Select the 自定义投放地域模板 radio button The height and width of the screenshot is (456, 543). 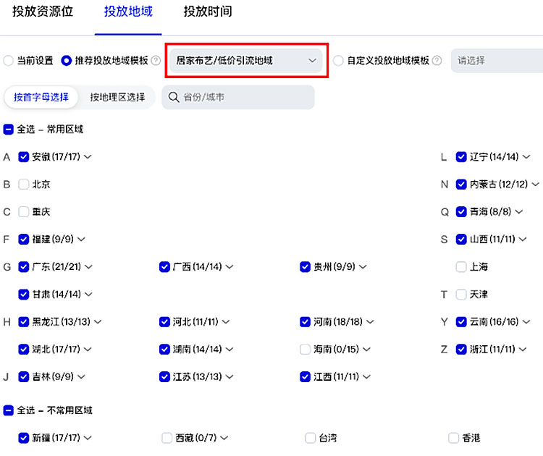click(x=338, y=61)
